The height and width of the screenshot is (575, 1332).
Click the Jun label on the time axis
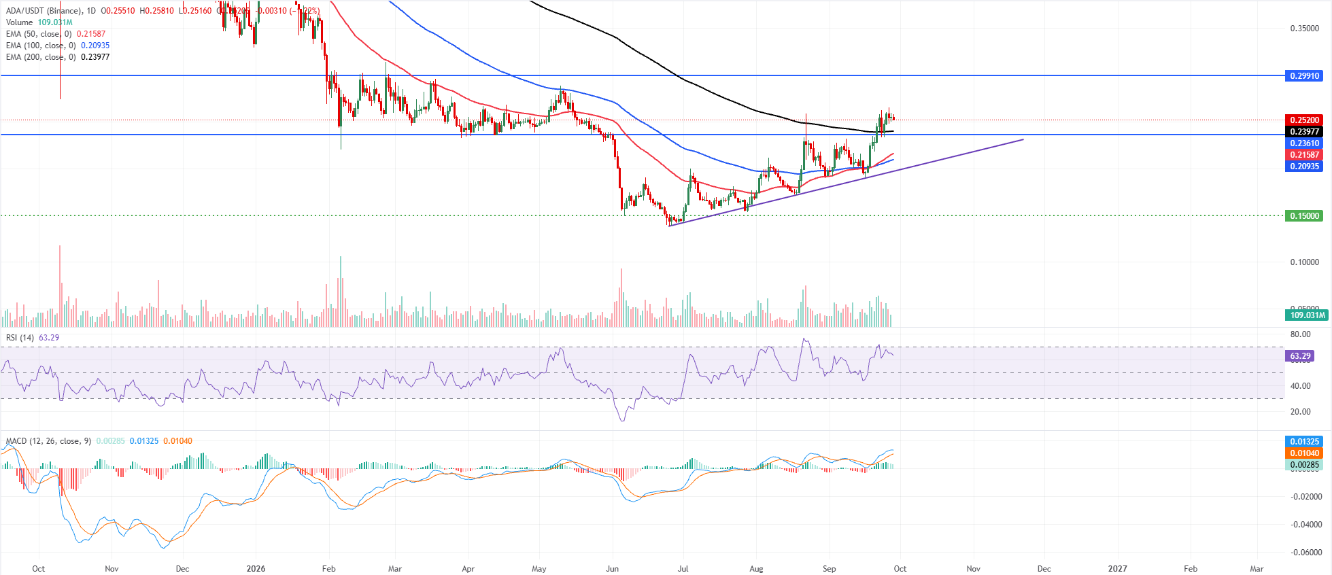pyautogui.click(x=613, y=569)
